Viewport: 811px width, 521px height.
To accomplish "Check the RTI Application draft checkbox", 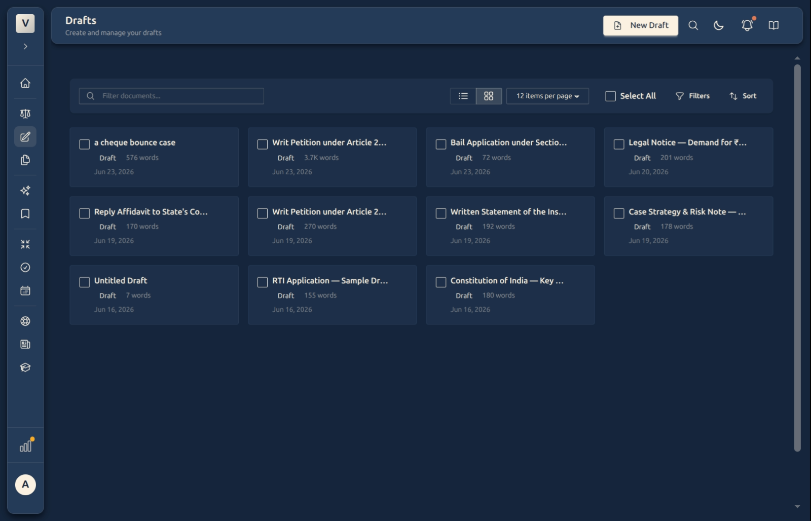I will pyautogui.click(x=263, y=282).
